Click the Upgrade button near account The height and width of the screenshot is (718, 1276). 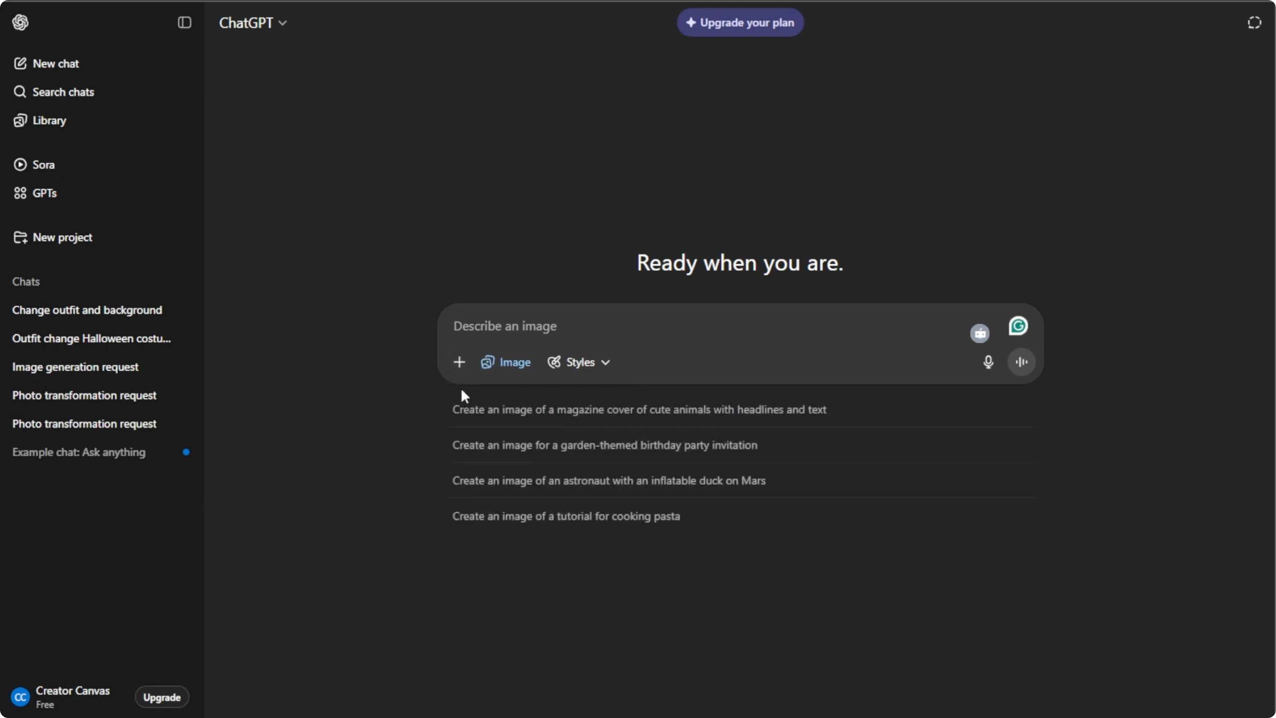pos(162,697)
